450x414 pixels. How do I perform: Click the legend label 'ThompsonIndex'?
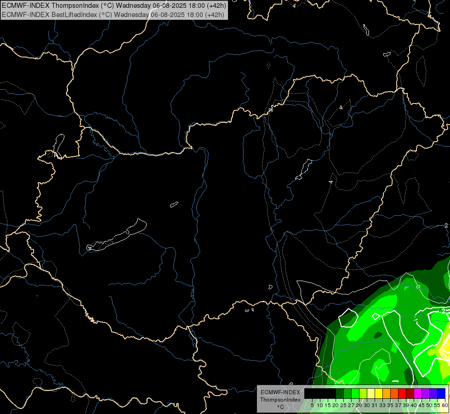(x=280, y=400)
